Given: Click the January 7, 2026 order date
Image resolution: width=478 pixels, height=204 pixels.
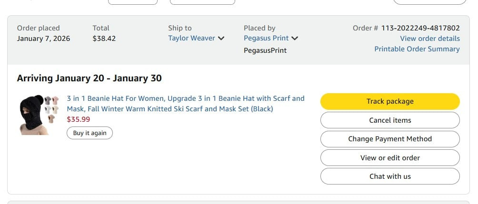Looking at the screenshot, I should pos(43,39).
